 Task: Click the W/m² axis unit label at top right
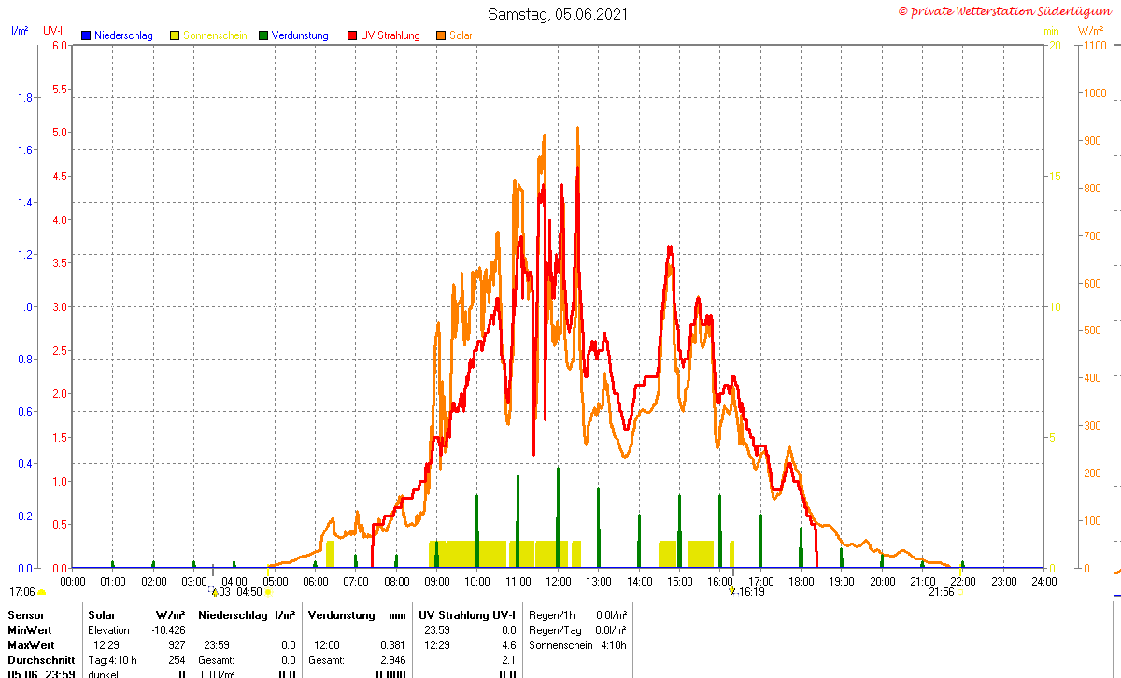[x=1090, y=31]
